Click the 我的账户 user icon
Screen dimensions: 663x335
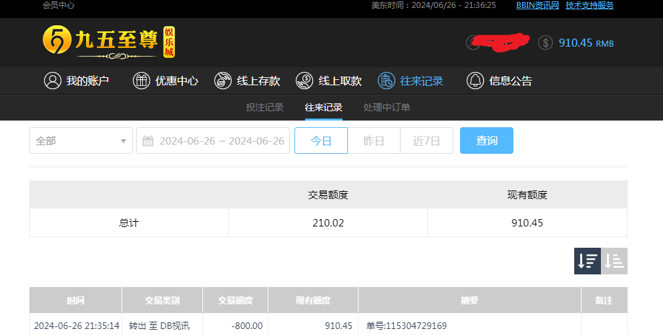[52, 81]
